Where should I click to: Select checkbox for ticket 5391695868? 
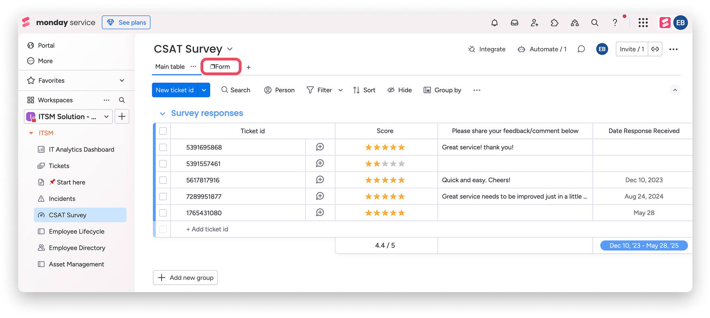coord(163,147)
